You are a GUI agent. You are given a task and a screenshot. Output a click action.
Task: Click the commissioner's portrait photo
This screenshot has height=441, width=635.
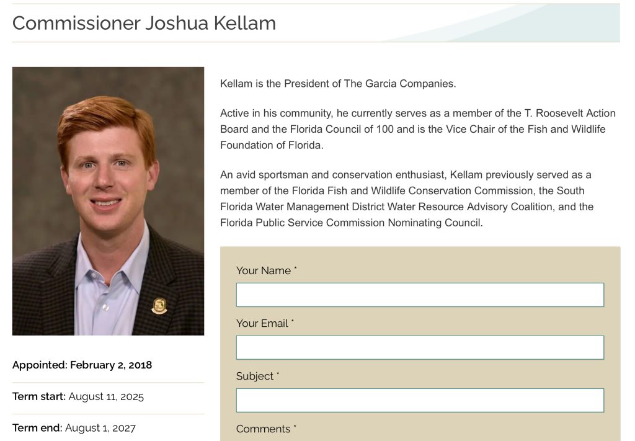click(x=108, y=200)
